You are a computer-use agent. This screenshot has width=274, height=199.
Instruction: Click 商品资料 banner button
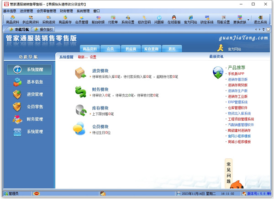point(90,48)
